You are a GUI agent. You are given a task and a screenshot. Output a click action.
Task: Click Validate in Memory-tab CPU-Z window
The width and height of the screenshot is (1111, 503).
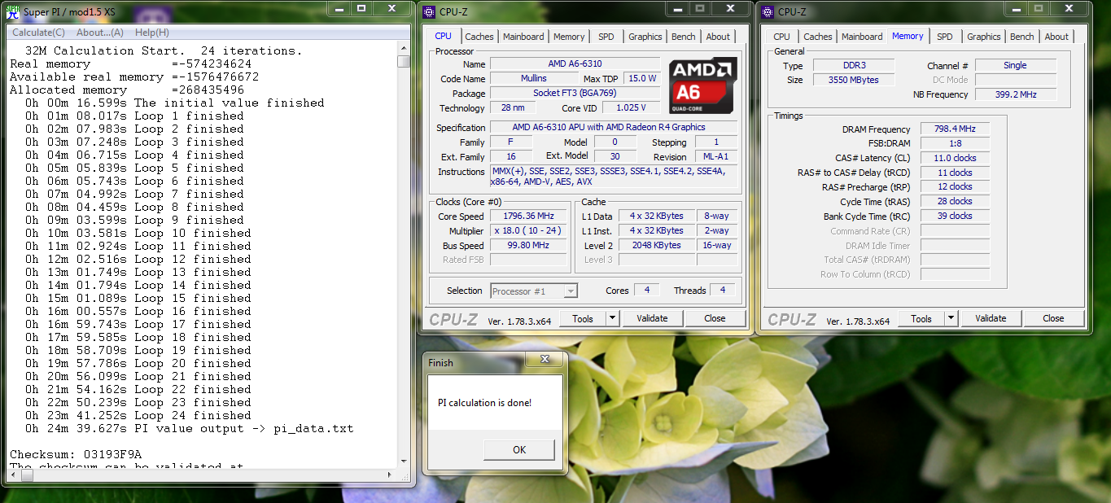point(991,318)
